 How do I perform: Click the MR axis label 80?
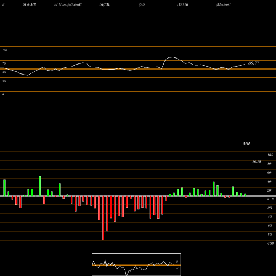tap(269, 164)
